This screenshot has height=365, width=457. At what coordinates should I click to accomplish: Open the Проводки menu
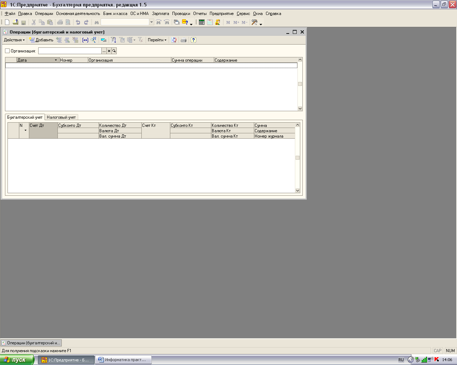tap(181, 14)
